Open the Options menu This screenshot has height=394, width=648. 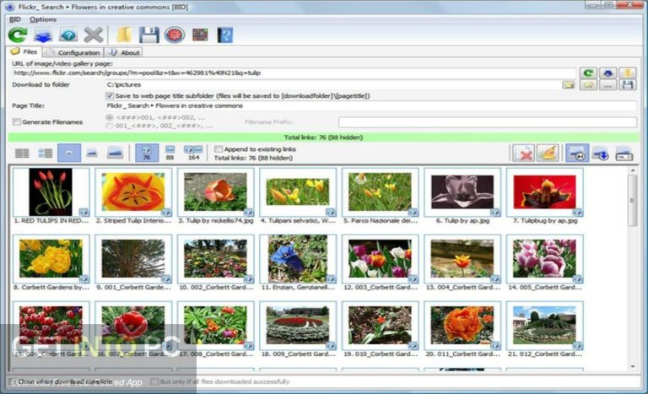pos(43,19)
